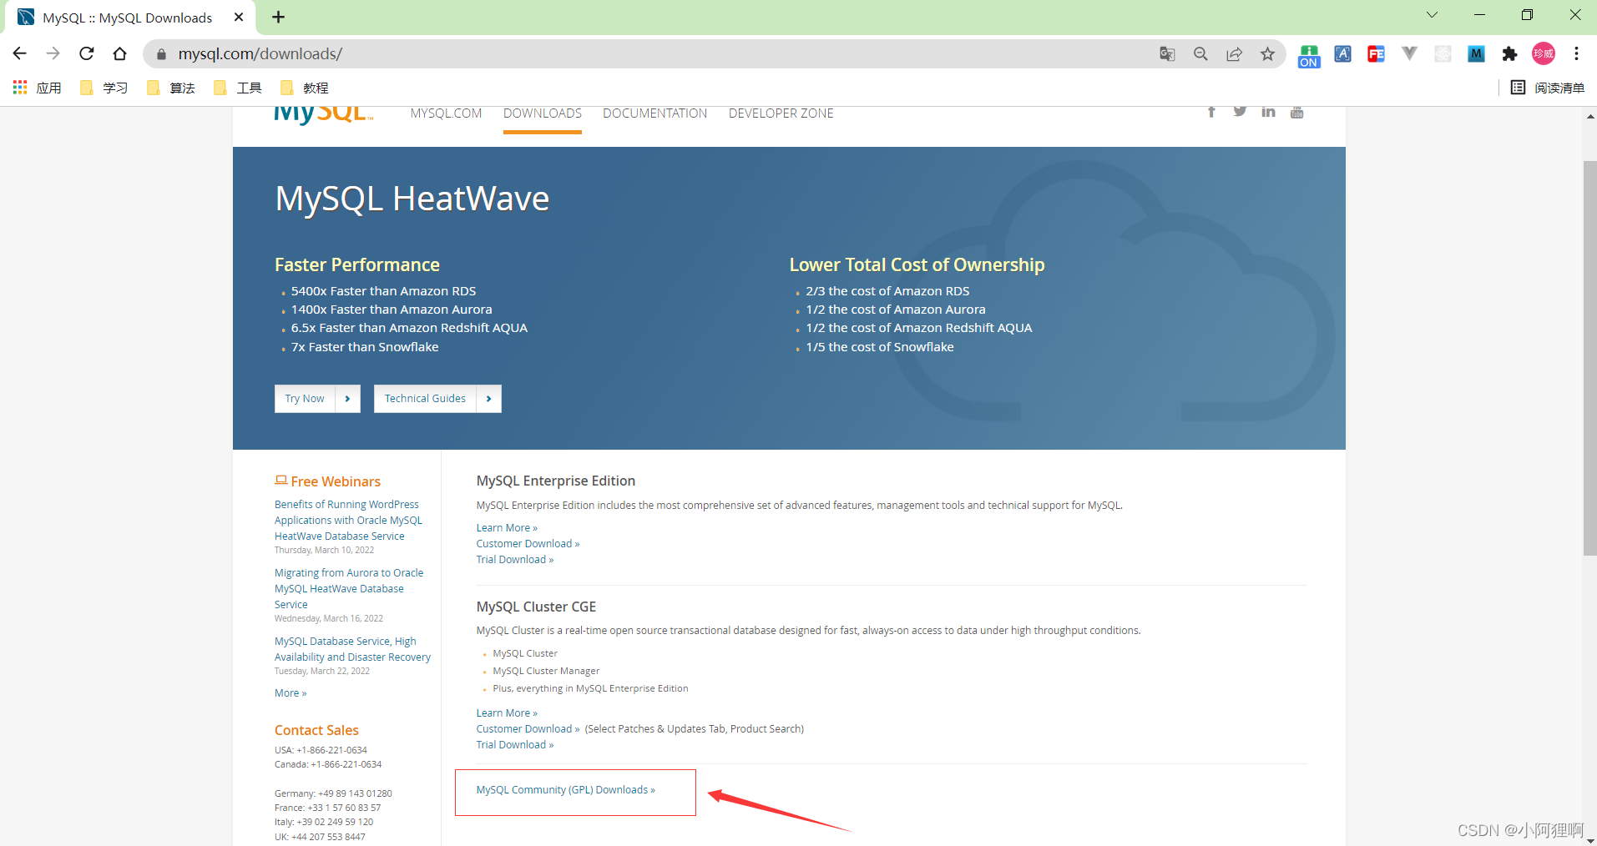
Task: Open the 工具 bookmarks folder
Action: click(x=238, y=88)
